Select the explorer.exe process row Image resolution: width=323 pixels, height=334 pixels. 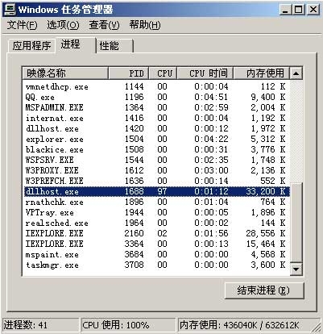(x=156, y=139)
